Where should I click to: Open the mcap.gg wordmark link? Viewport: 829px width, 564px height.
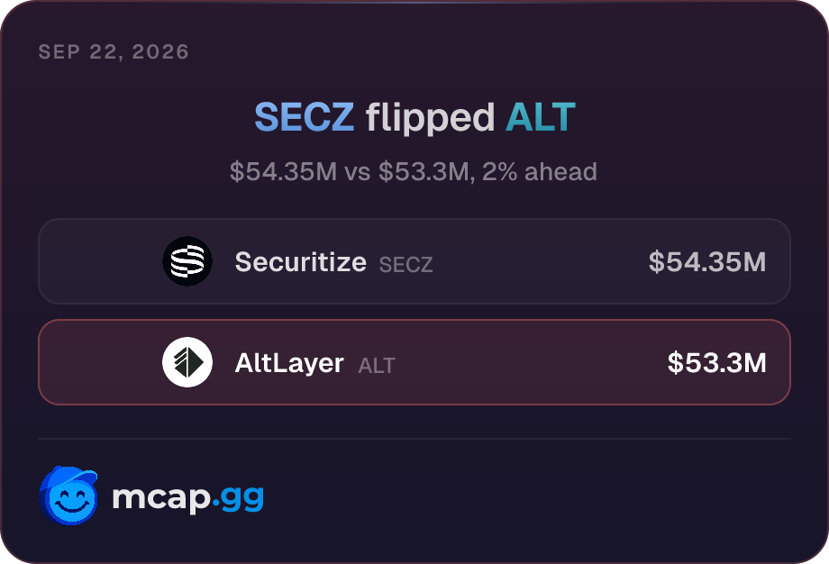click(x=187, y=498)
